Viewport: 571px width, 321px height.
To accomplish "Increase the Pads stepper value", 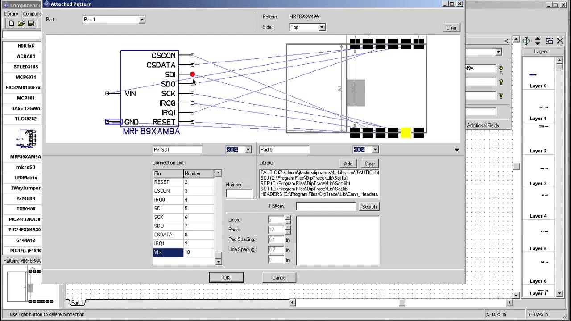I will (x=288, y=228).
